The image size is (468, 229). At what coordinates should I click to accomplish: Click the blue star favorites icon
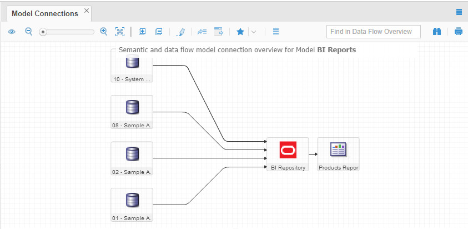tap(240, 32)
